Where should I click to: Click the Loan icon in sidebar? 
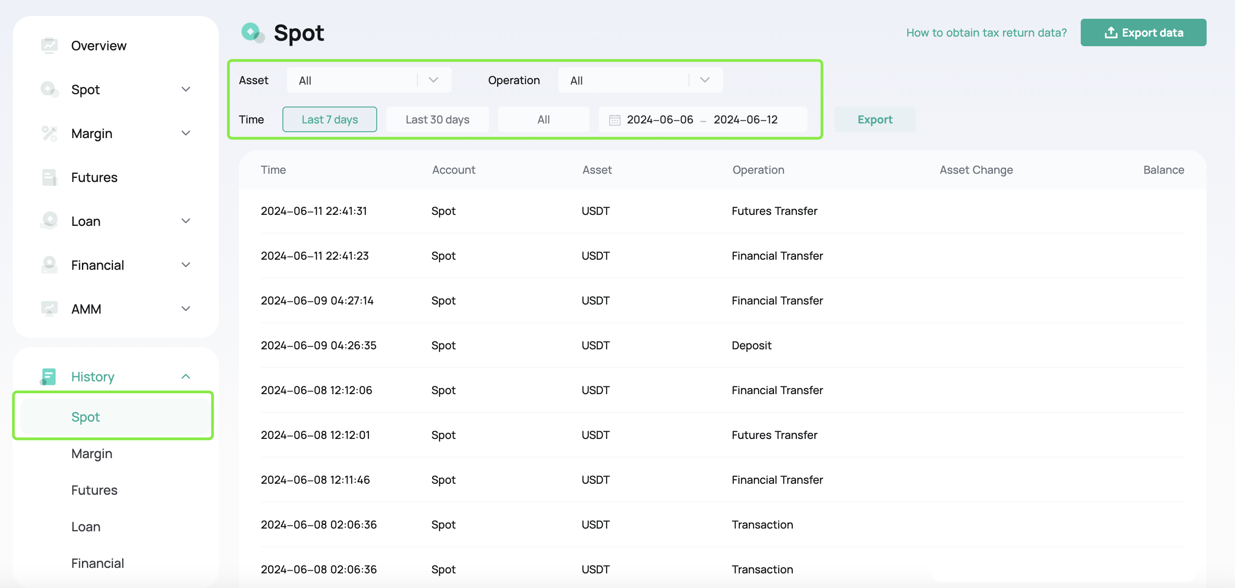tap(49, 221)
